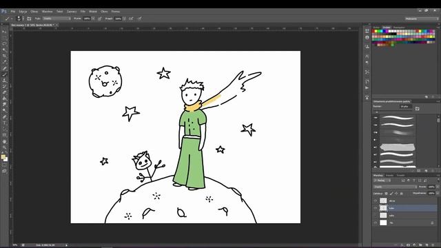
Task: Select the Hand tool
Action: pyautogui.click(x=4, y=141)
